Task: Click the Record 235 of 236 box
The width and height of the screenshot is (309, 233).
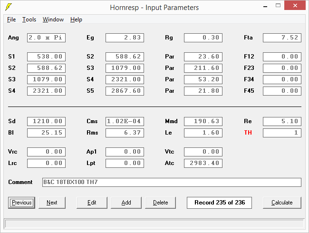Action: [219, 203]
